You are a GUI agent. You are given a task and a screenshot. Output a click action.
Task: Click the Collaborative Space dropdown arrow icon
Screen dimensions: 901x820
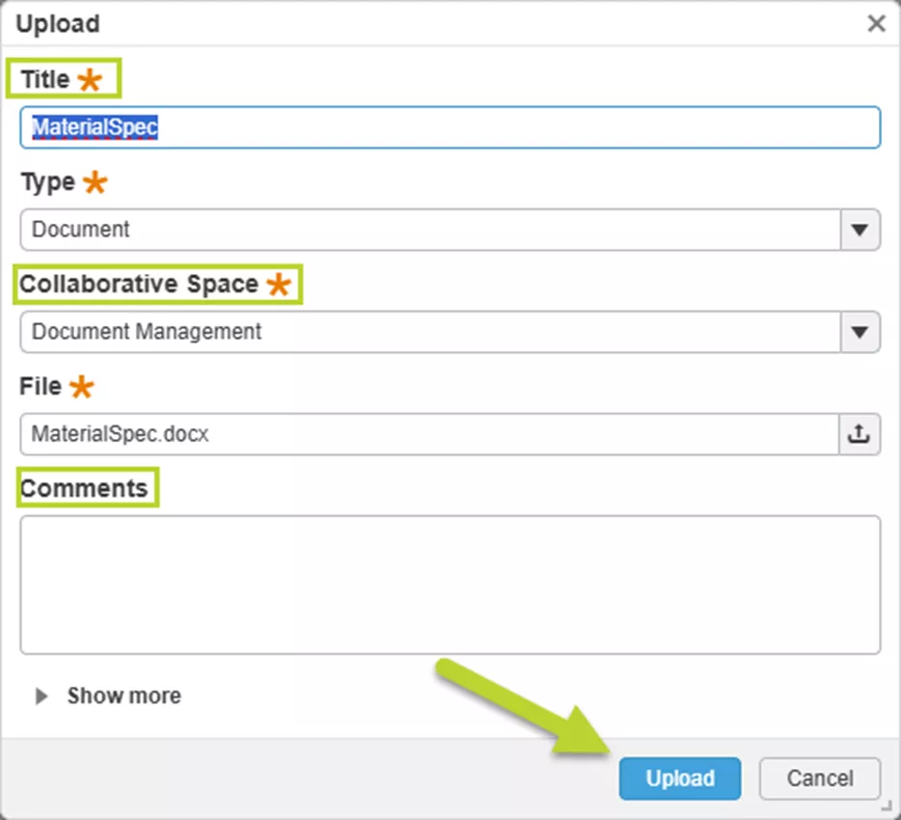coord(860,332)
